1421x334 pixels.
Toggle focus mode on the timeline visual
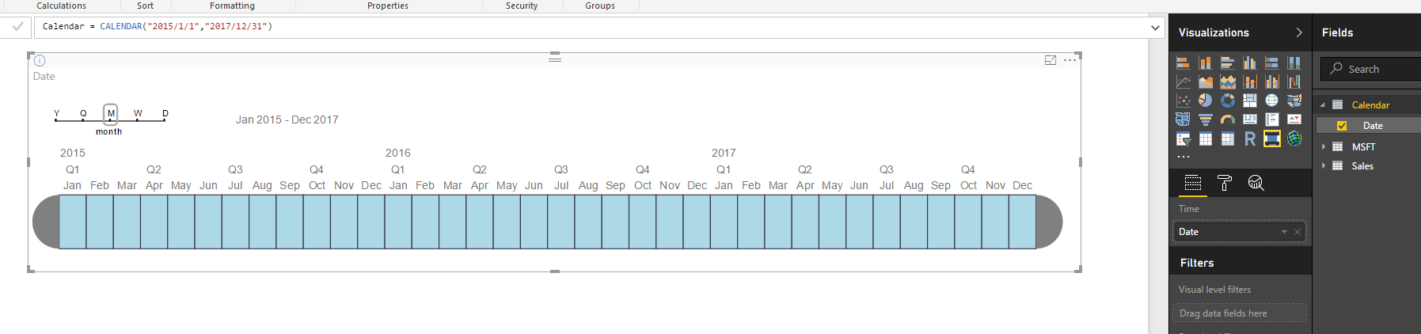(1051, 60)
